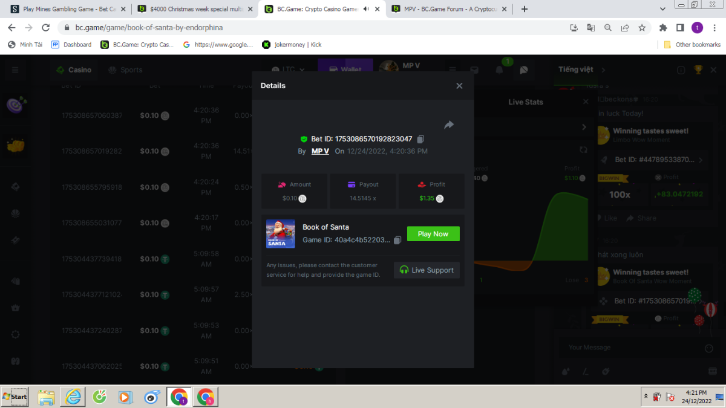The width and height of the screenshot is (726, 408).
Task: Launch Internet Explorer from taskbar
Action: pyautogui.click(x=73, y=397)
